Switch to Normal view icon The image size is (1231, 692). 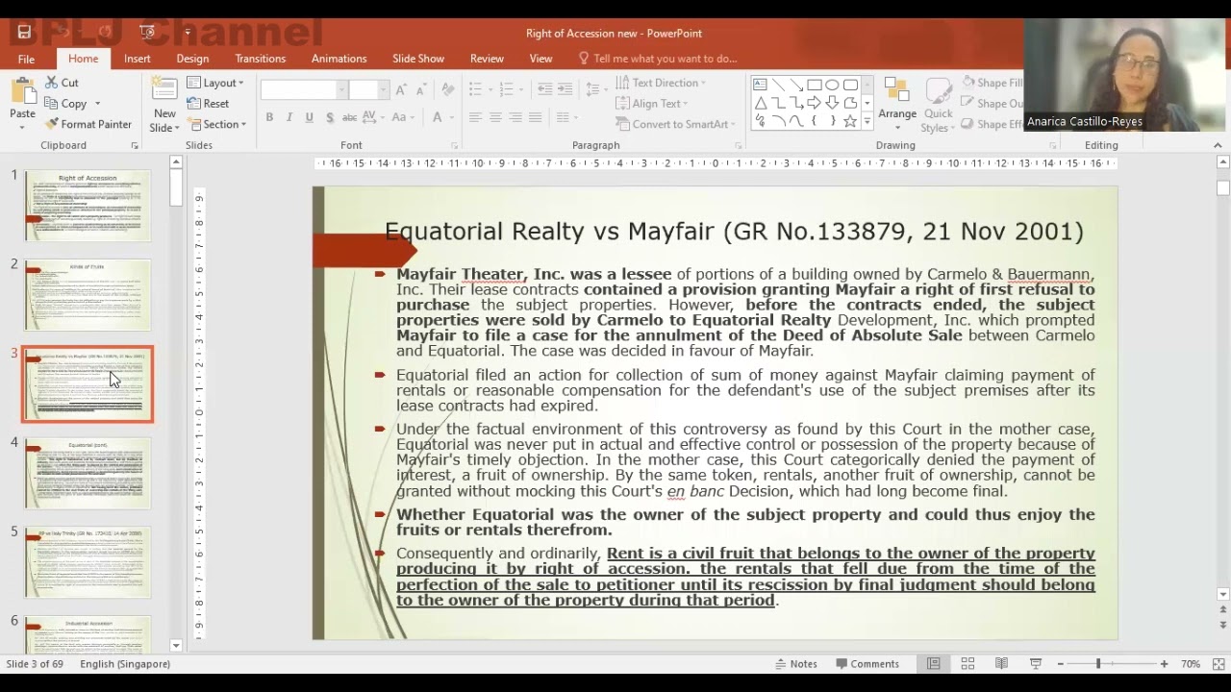(x=933, y=664)
